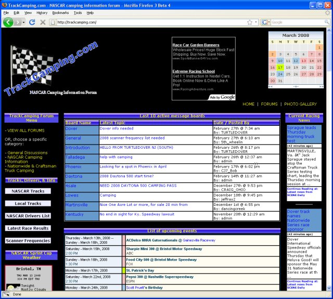Open the Dover board
This screenshot has height=299, width=333.
(x=71, y=128)
